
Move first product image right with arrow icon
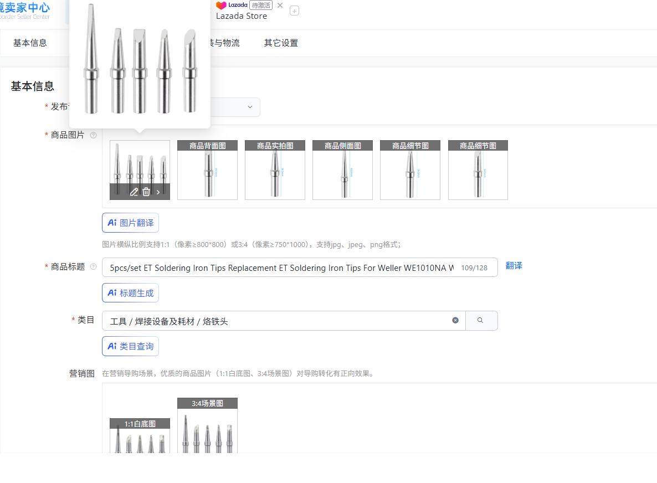click(x=158, y=192)
